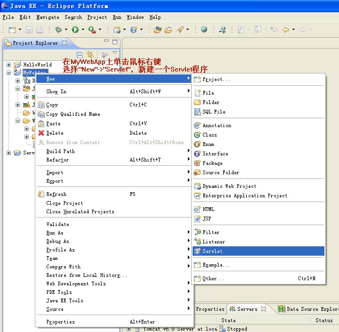Viewport: 339px width, 332px height.
Task: Expand the Servers tree node
Action: [x=8, y=153]
